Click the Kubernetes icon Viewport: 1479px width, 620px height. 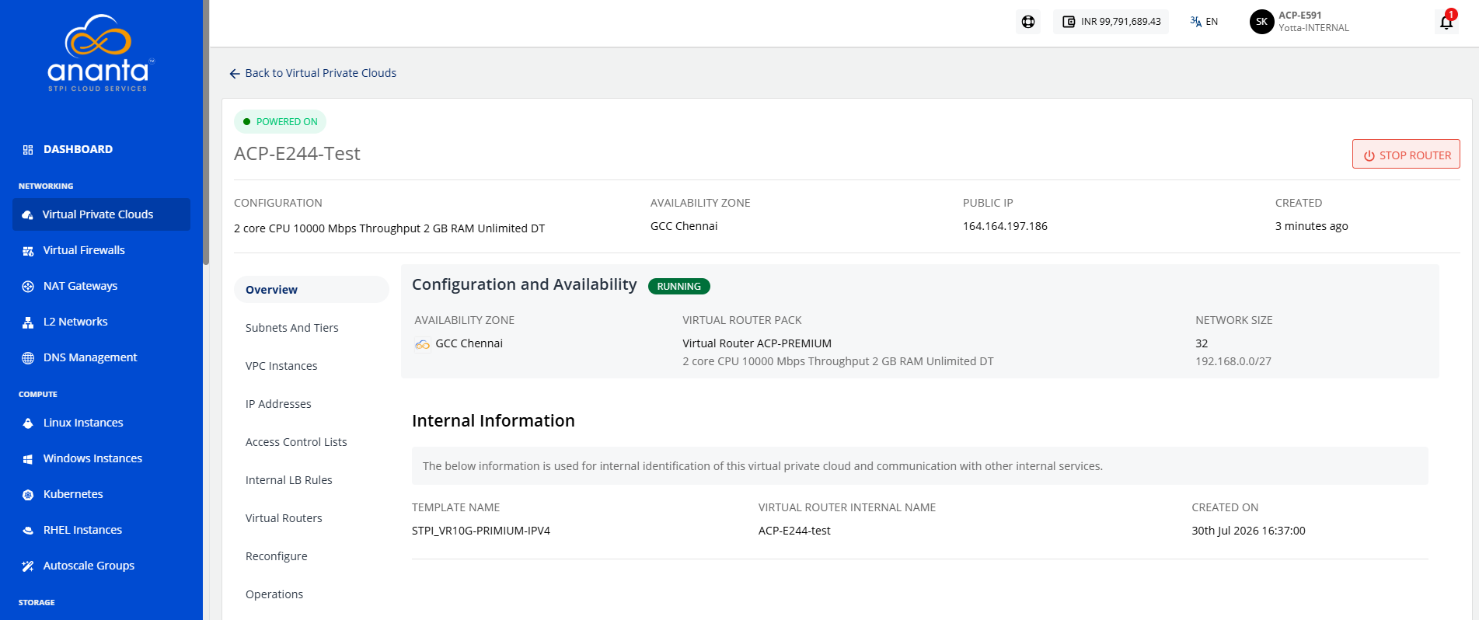point(28,494)
